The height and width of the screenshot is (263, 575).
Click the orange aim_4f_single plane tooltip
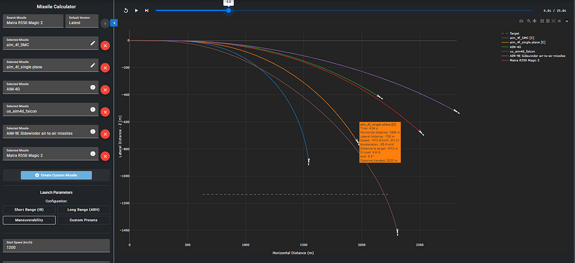point(380,142)
